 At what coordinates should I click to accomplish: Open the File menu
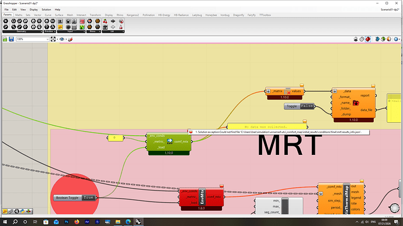point(6,9)
